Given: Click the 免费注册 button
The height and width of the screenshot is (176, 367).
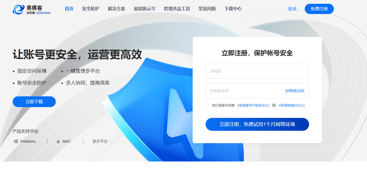Looking at the screenshot, I should (319, 9).
